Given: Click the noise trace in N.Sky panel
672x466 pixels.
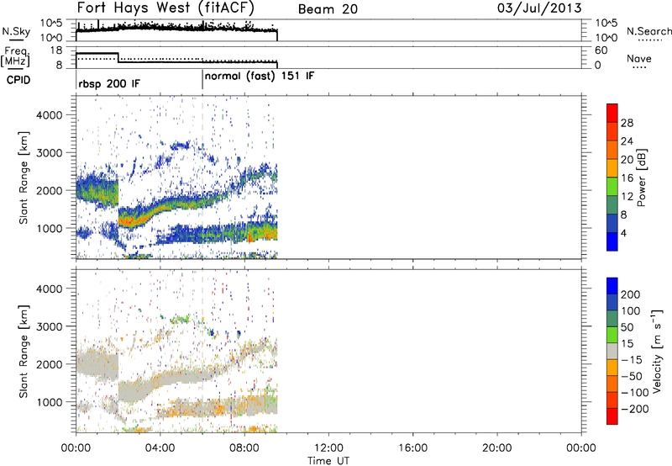Looking at the screenshot, I should pyautogui.click(x=176, y=29).
